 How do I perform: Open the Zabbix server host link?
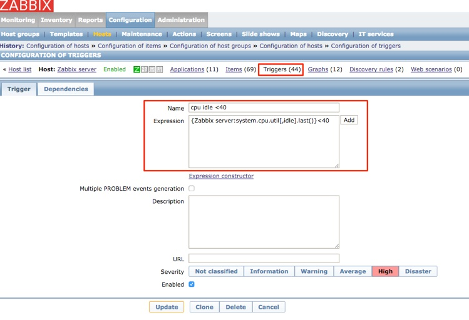[77, 69]
